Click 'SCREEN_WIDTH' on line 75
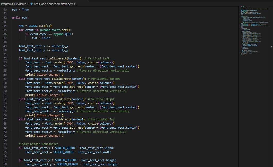 coord(63,152)
